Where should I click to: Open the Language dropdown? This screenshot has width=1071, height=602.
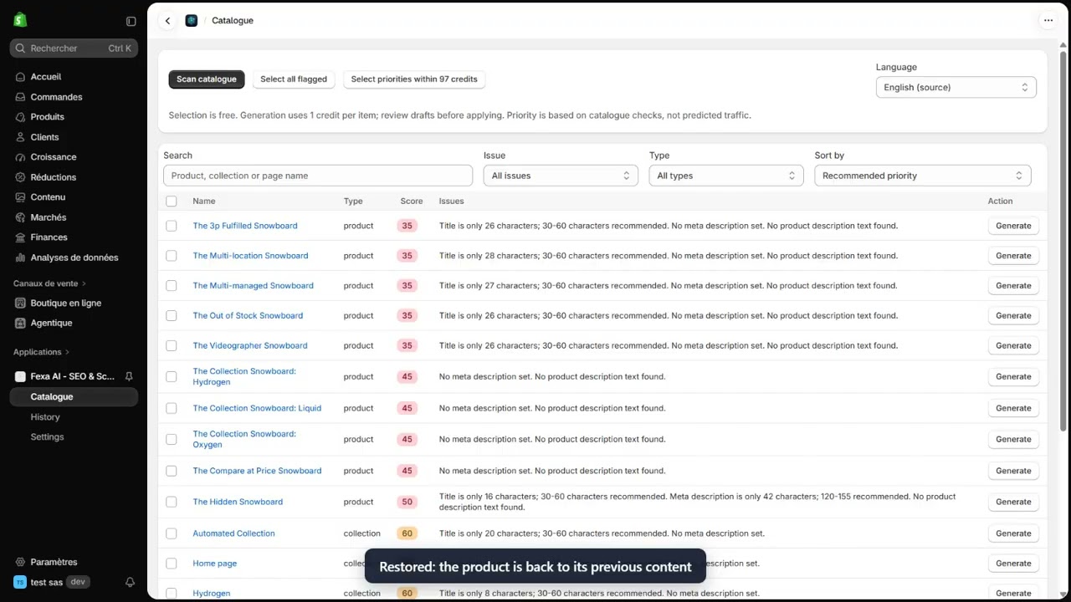coord(956,87)
